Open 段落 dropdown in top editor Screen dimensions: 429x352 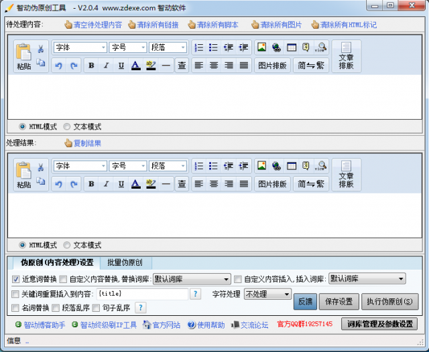pos(168,48)
